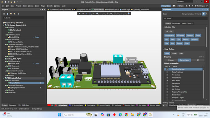Collapse the PD_Charger_Design.PrjPcb project tree
This screenshot has height=118, width=210.
tap(4, 25)
